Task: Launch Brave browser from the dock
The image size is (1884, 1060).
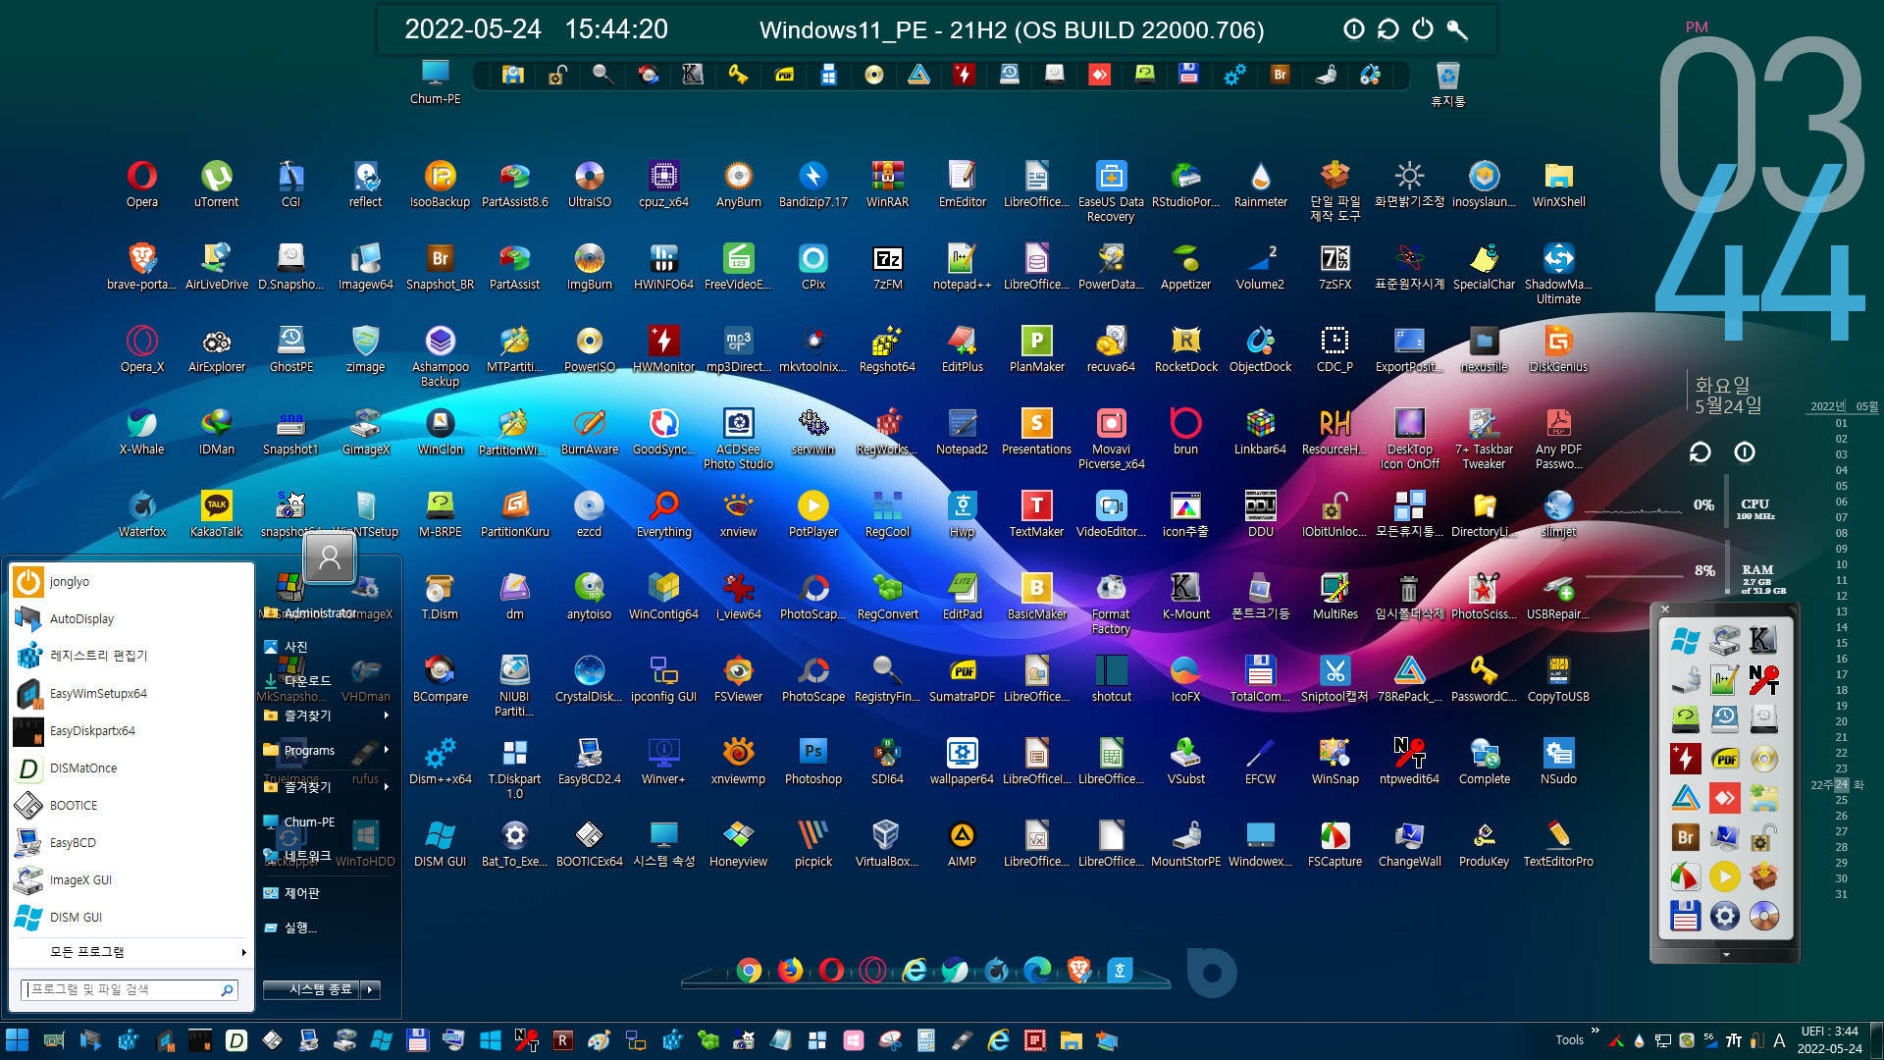Action: tap(1078, 971)
